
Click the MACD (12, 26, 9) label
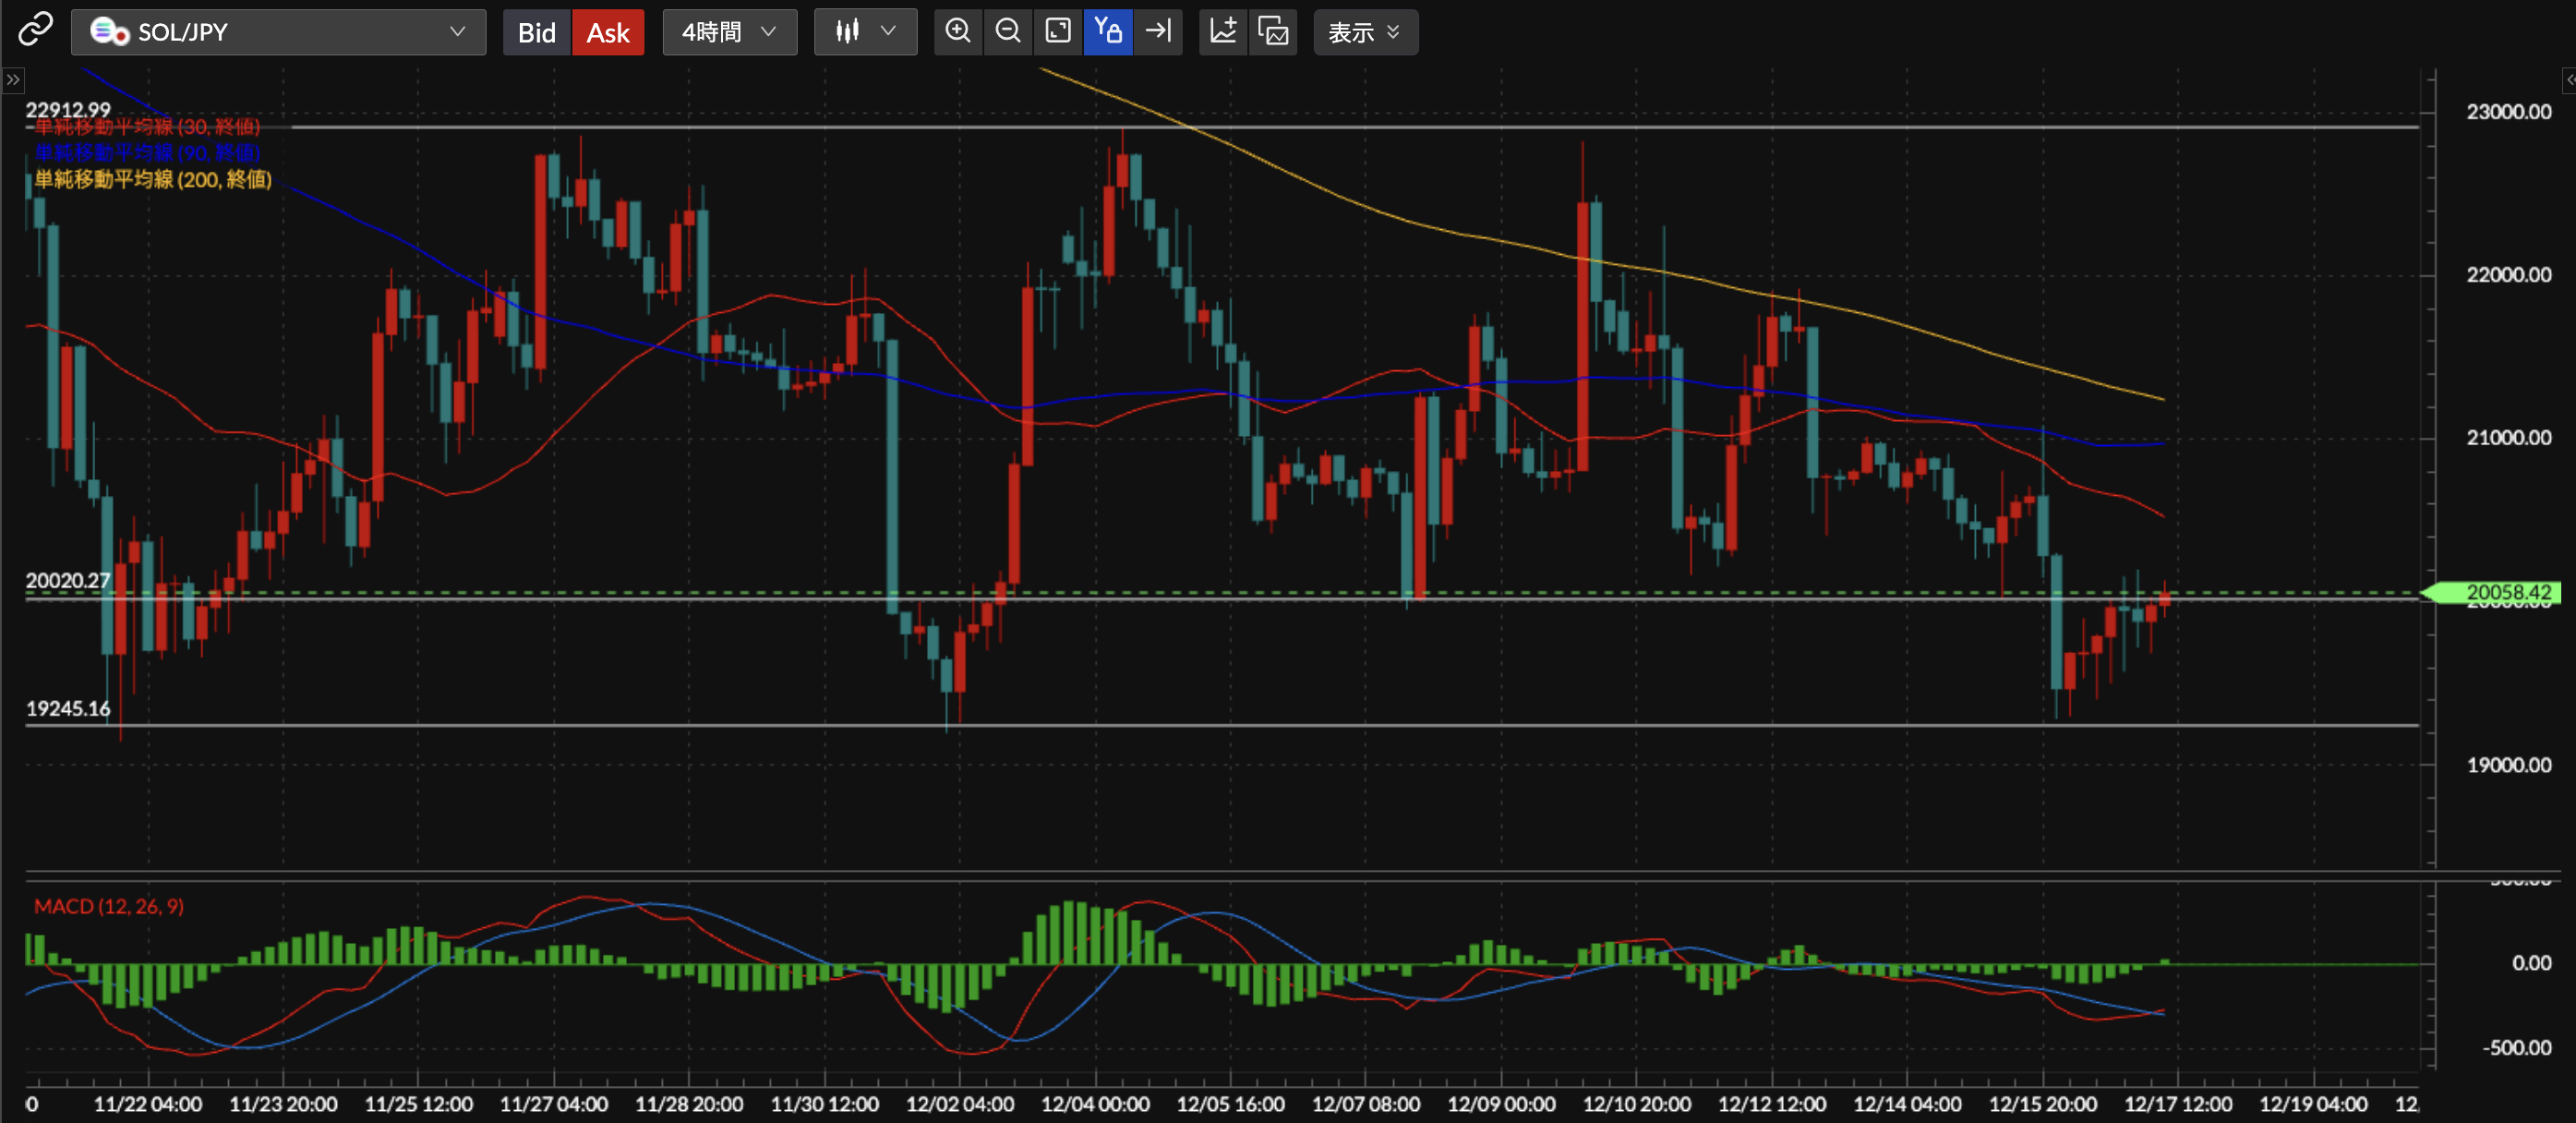(x=109, y=906)
